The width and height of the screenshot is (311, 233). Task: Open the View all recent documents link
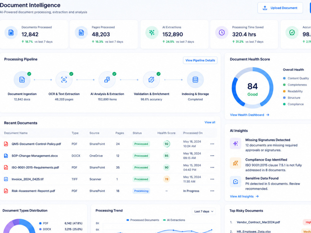210,122
